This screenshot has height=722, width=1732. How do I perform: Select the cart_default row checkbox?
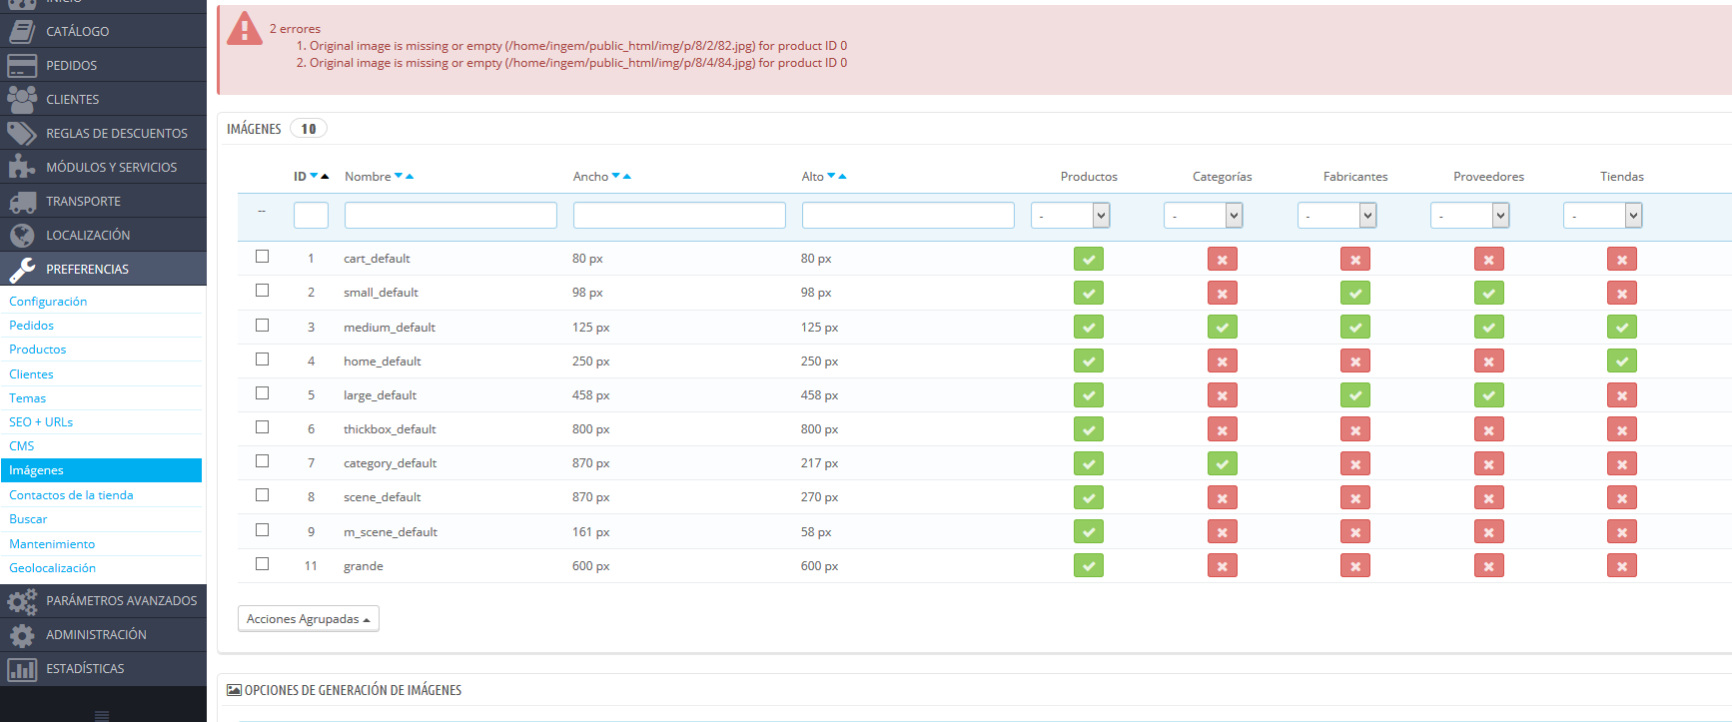pyautogui.click(x=263, y=257)
